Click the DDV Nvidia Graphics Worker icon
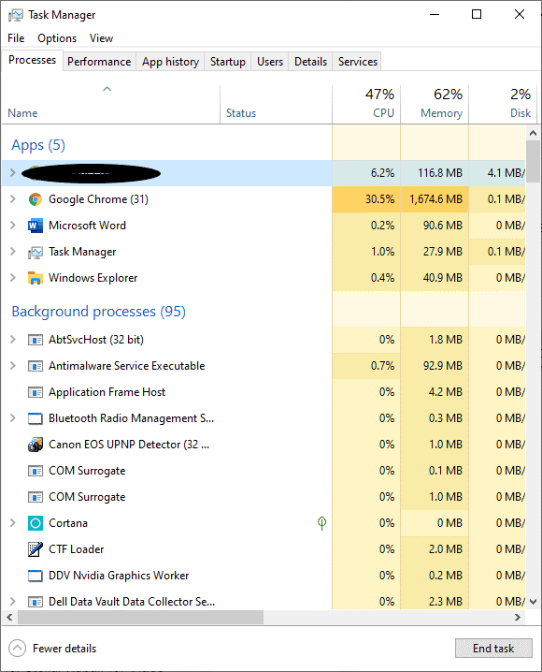The width and height of the screenshot is (542, 672). [x=36, y=576]
